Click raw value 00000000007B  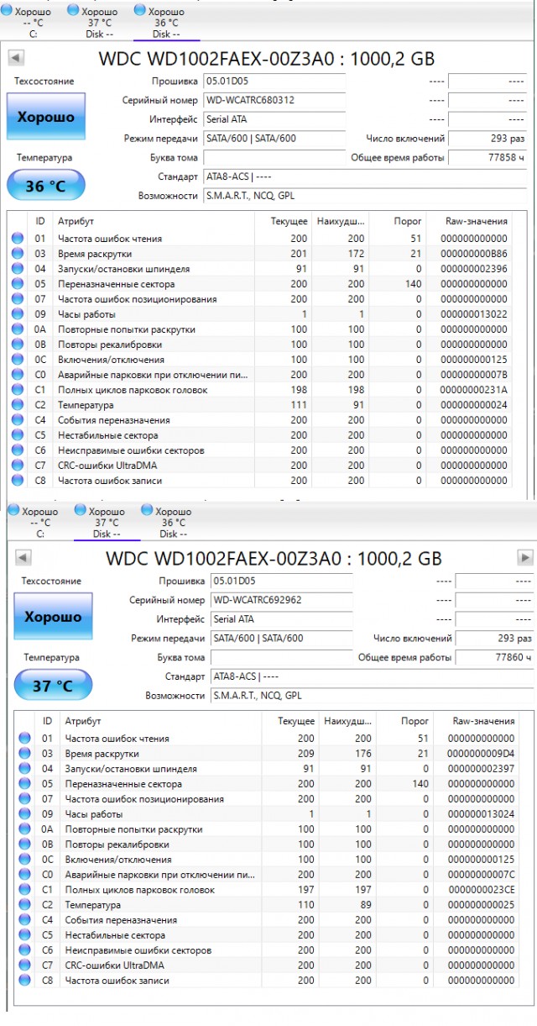474,375
